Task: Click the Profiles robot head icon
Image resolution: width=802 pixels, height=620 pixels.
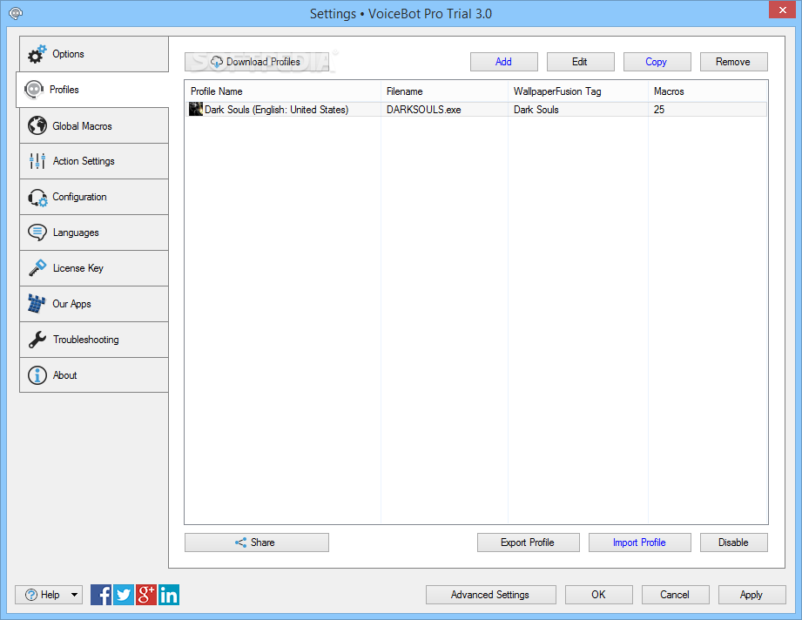Action: (x=34, y=90)
